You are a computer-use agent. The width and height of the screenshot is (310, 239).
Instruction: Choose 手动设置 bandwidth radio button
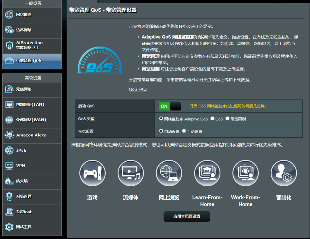pyautogui.click(x=184, y=131)
